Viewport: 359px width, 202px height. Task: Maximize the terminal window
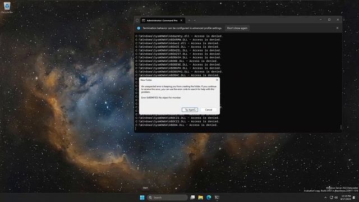pyautogui.click(x=329, y=20)
